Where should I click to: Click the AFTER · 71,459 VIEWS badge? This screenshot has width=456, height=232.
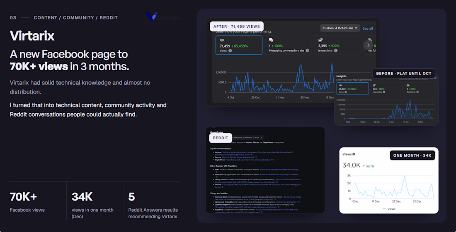237,26
